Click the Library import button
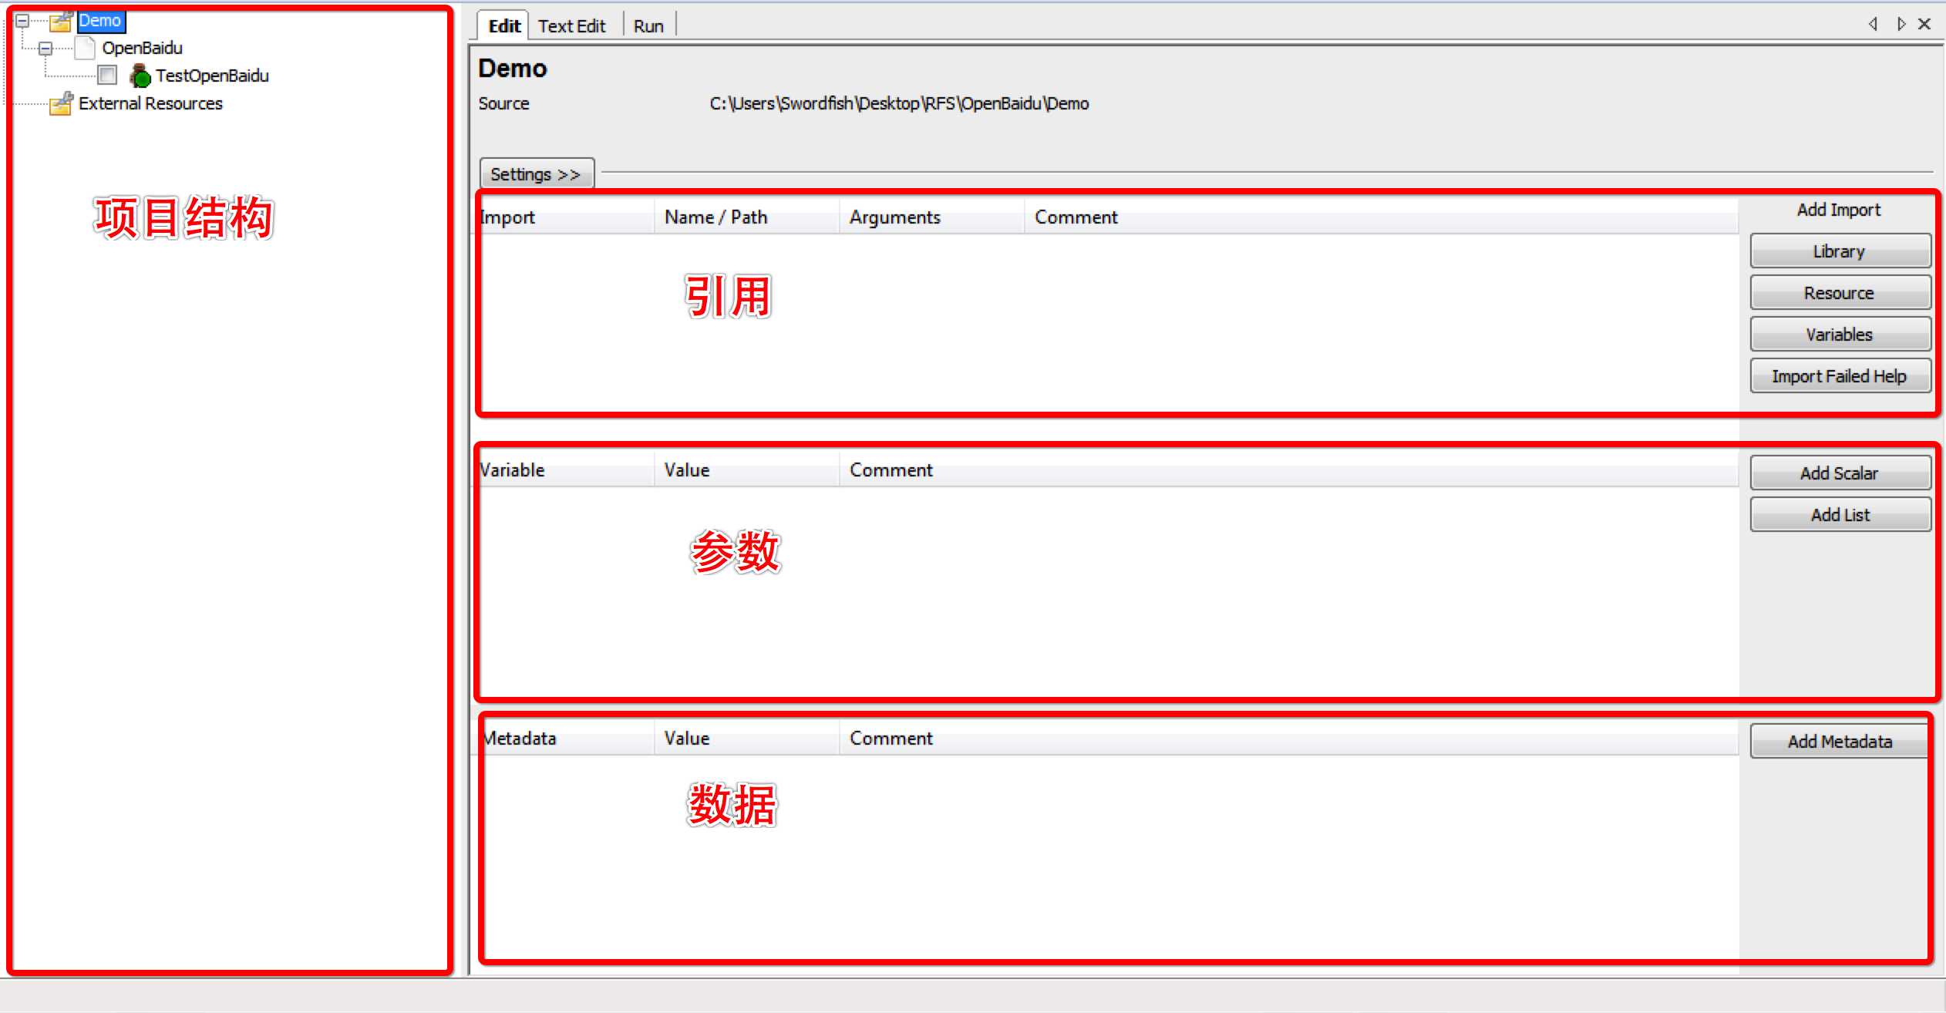 pyautogui.click(x=1840, y=251)
